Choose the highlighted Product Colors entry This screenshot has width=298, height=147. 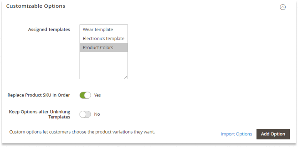pos(103,47)
